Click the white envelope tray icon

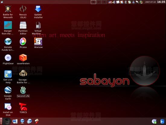118,2
